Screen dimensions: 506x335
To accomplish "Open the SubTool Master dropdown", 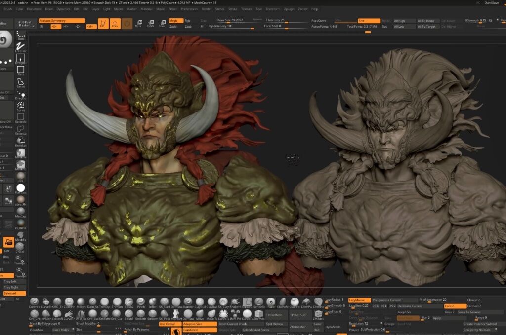I will click(25, 24).
